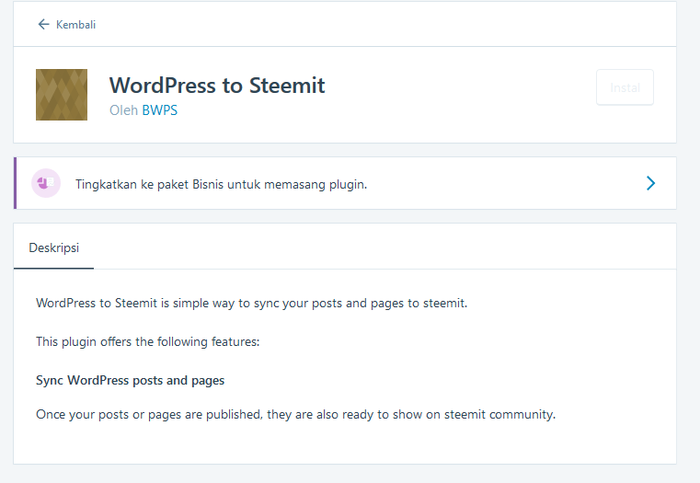The height and width of the screenshot is (483, 700).
Task: Click the WordPress to Steemit plugin thumbnail
Action: pyautogui.click(x=62, y=95)
